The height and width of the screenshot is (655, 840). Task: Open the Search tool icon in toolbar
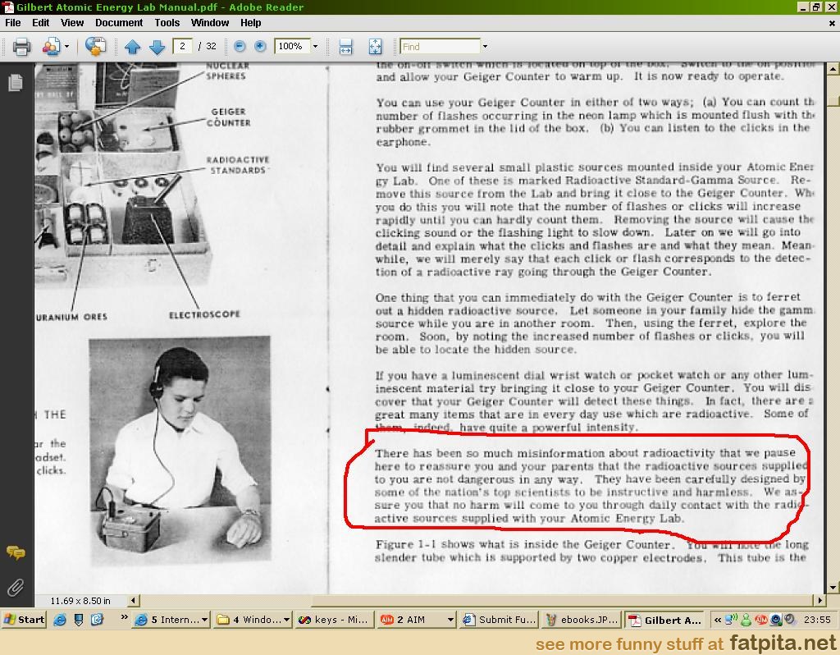(x=95, y=47)
